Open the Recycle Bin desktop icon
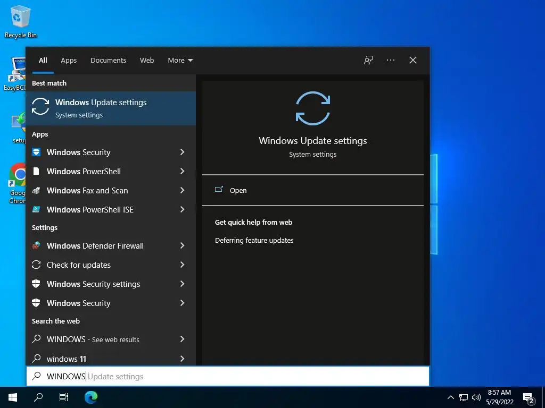The width and height of the screenshot is (545, 408). coord(21,21)
